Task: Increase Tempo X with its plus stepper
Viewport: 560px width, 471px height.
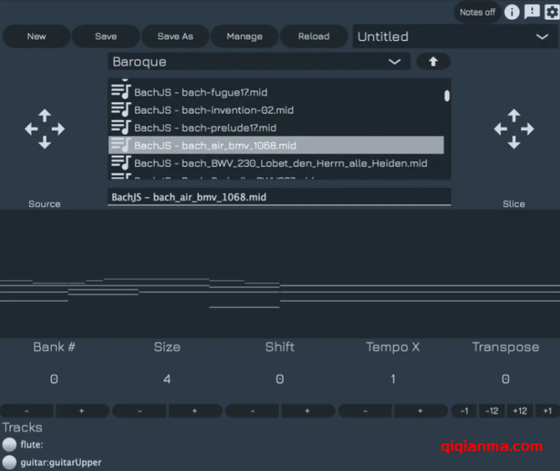Action: (x=421, y=410)
